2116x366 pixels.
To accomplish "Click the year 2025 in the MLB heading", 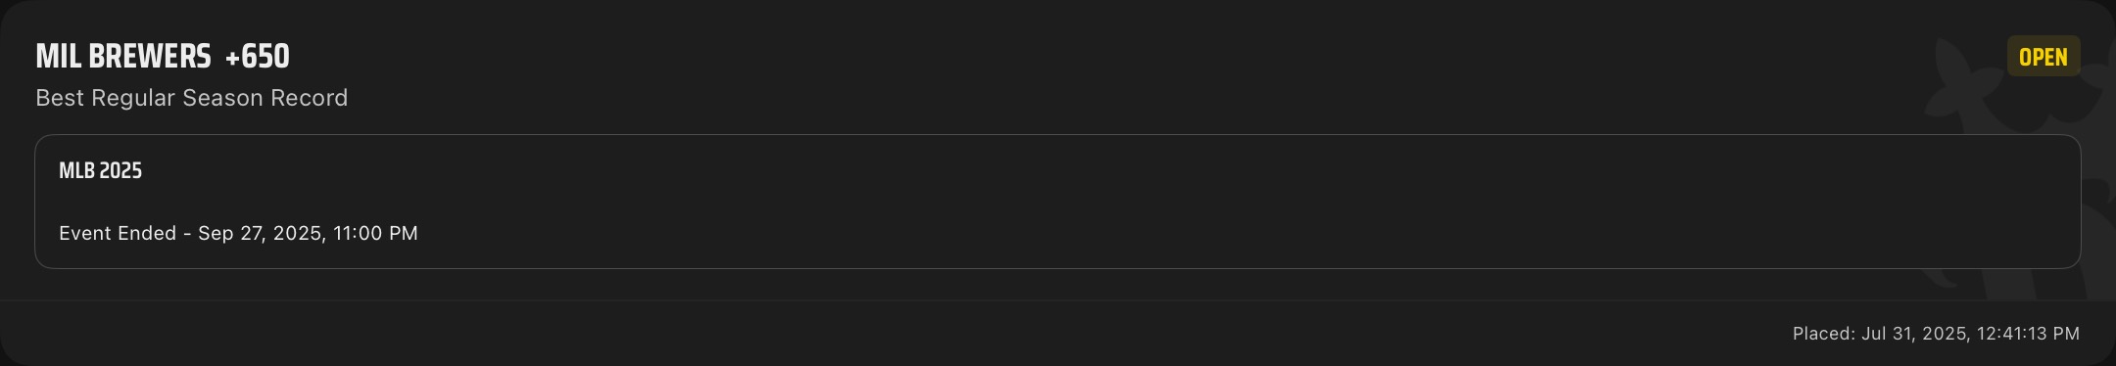I will [x=120, y=170].
